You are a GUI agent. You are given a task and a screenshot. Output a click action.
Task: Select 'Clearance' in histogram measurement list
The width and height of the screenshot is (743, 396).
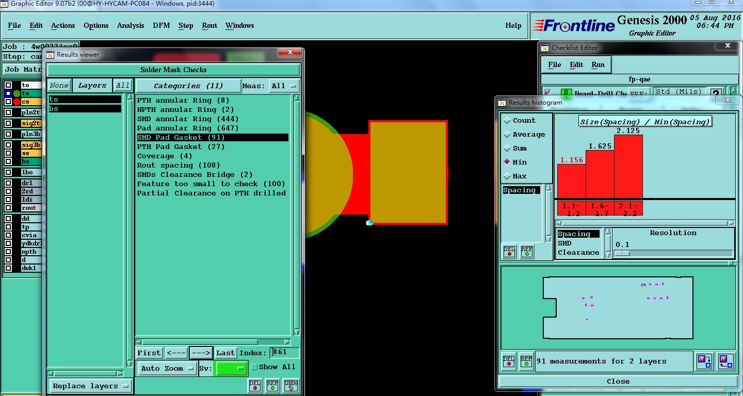578,253
